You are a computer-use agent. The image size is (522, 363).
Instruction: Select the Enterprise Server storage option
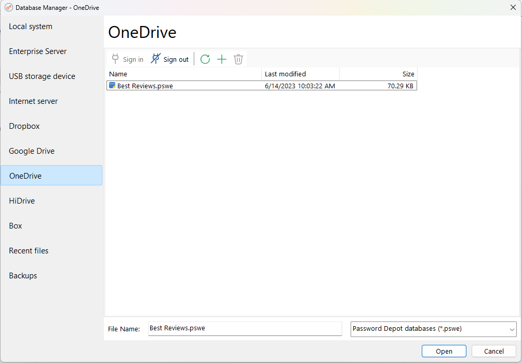click(37, 51)
